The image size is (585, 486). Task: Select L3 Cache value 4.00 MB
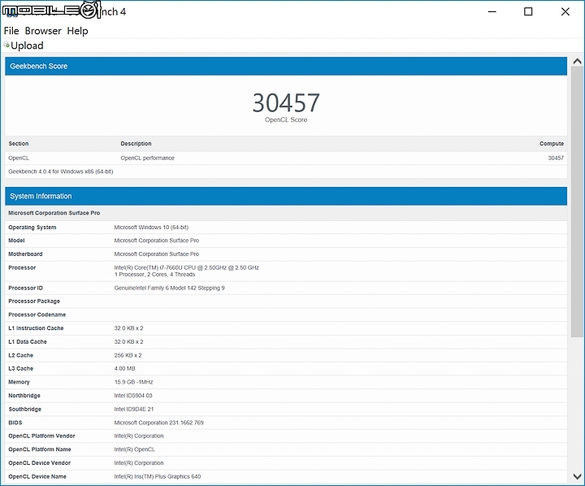coord(124,368)
